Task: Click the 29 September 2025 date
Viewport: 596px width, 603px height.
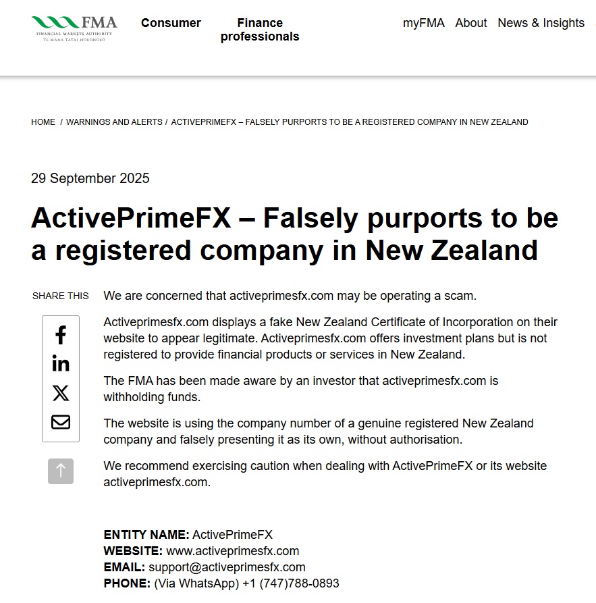Action: click(x=90, y=178)
